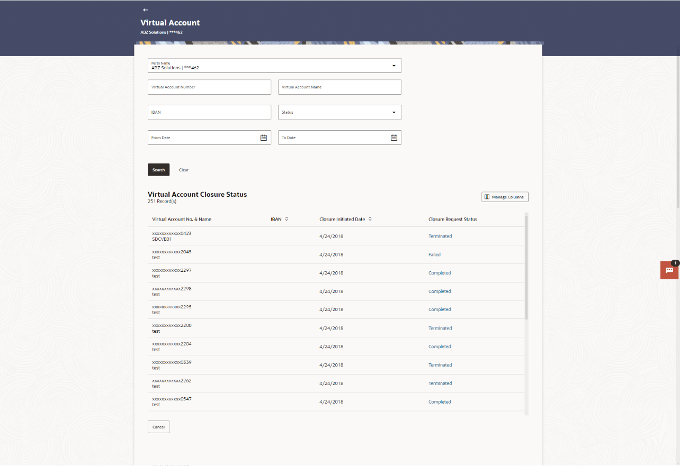
Task: Open Terminated status link for account 0423
Action: tap(440, 236)
